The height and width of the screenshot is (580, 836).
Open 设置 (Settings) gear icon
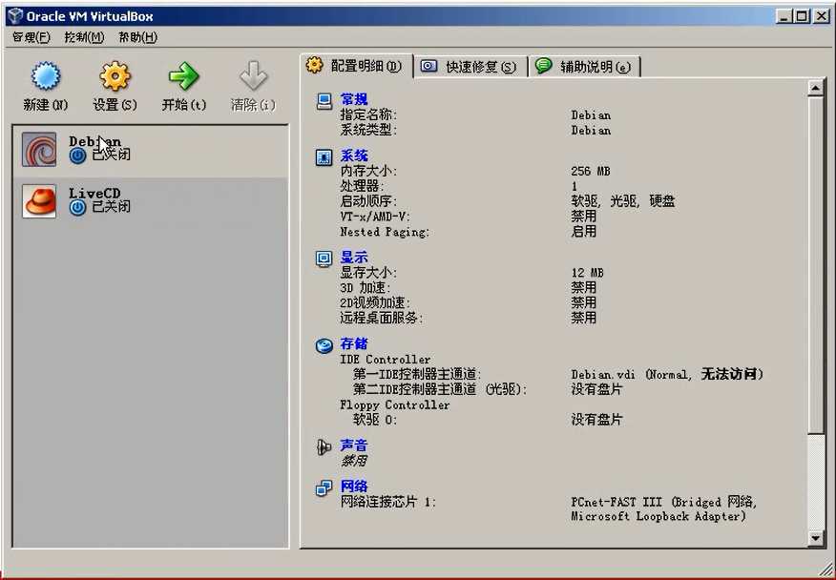pos(115,75)
